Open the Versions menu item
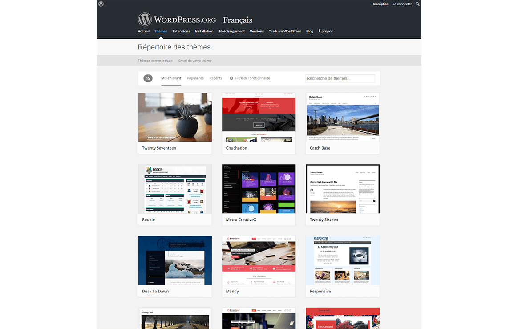Screen dimensions: 518x329 257,32
